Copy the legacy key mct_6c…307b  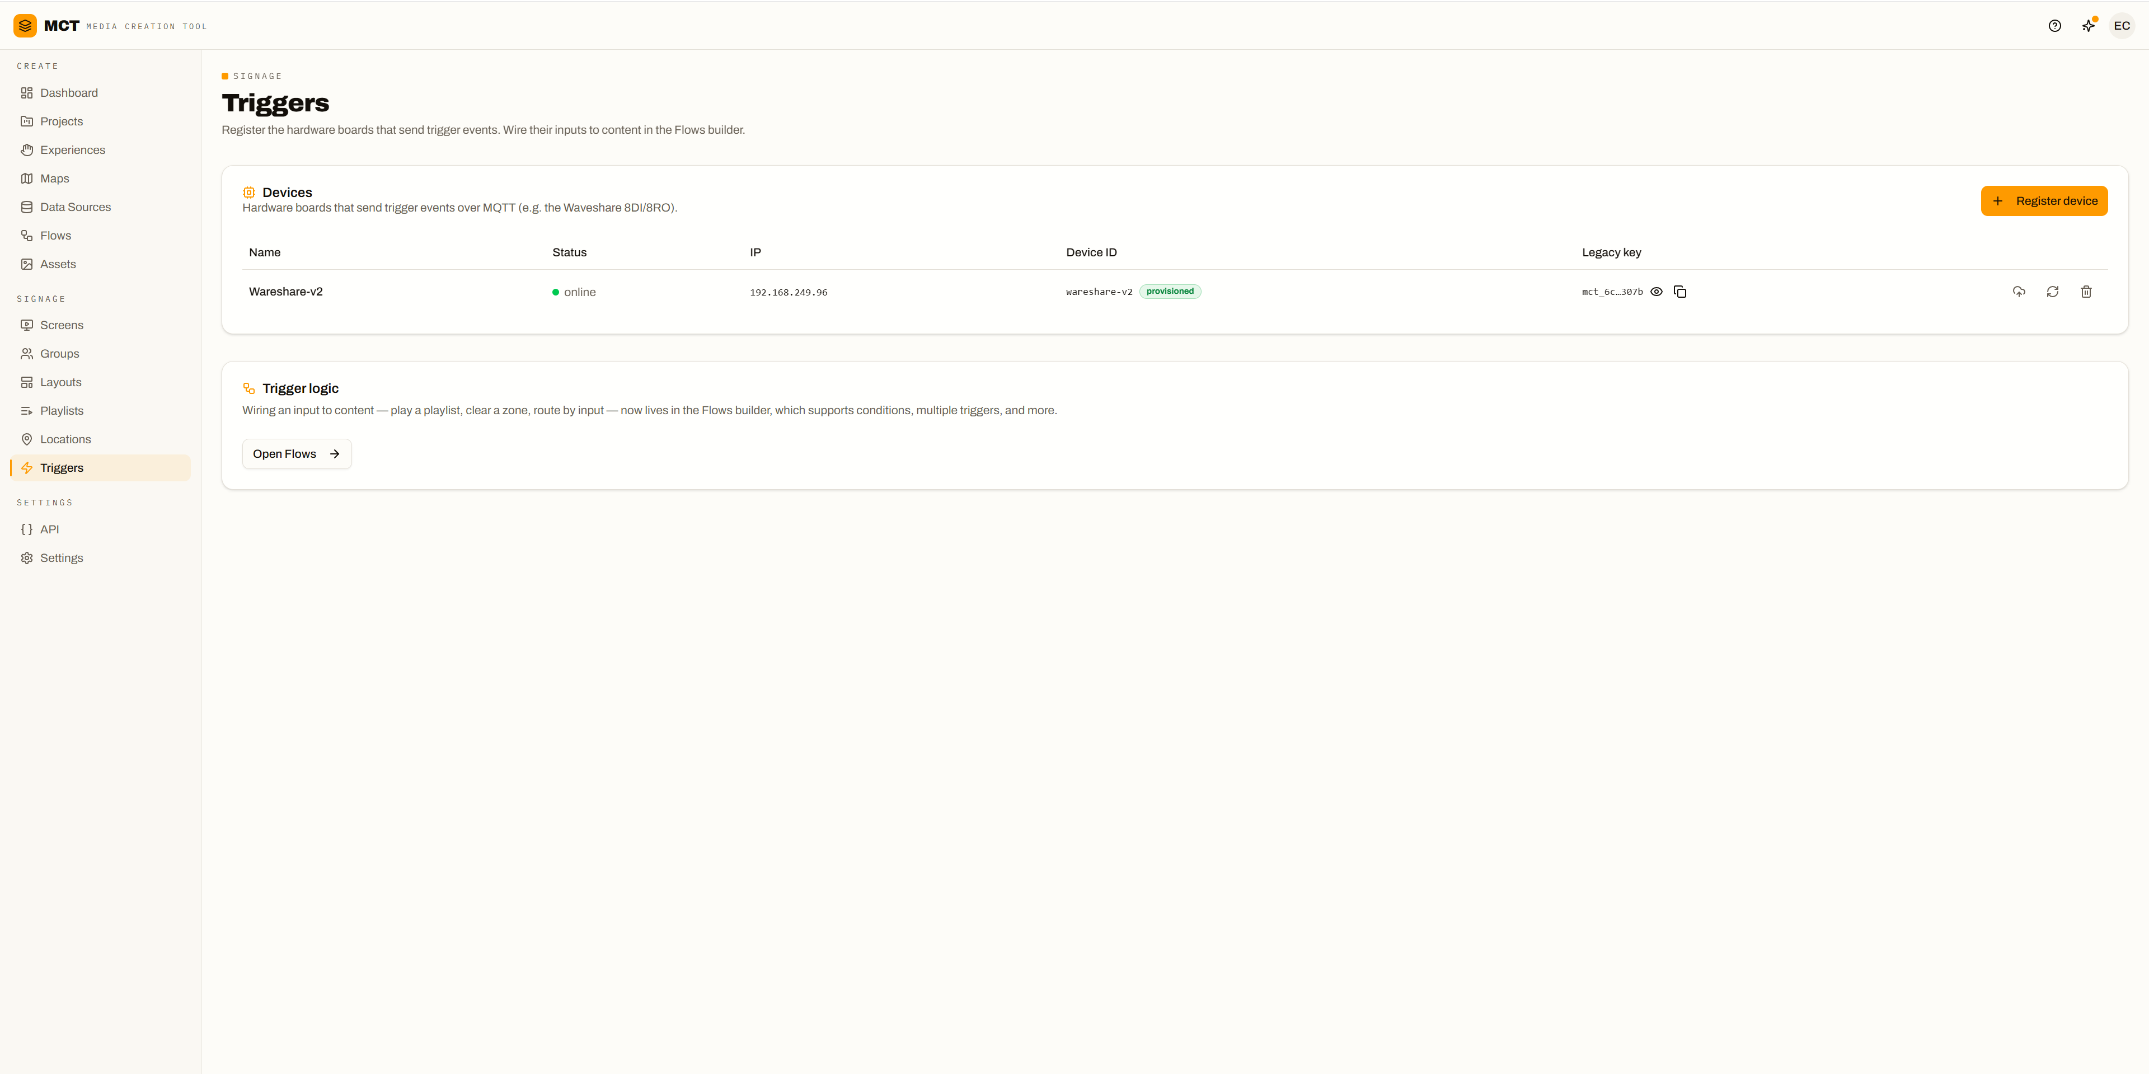[1679, 291]
